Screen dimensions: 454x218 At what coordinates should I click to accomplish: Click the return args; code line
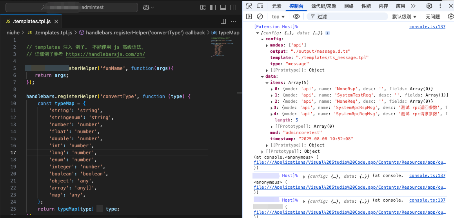[x=52, y=75]
